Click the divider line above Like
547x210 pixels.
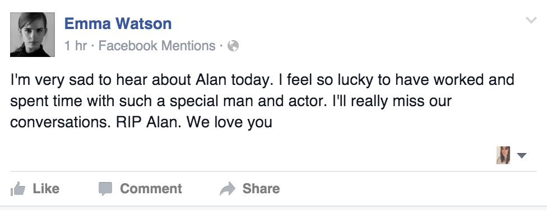(x=273, y=172)
